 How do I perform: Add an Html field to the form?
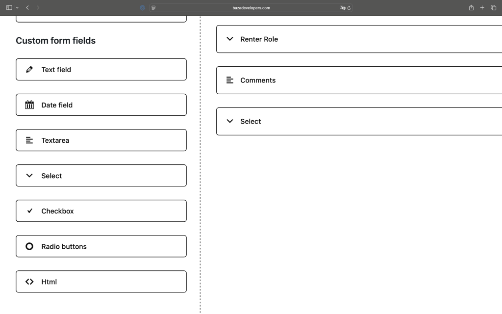click(x=101, y=282)
